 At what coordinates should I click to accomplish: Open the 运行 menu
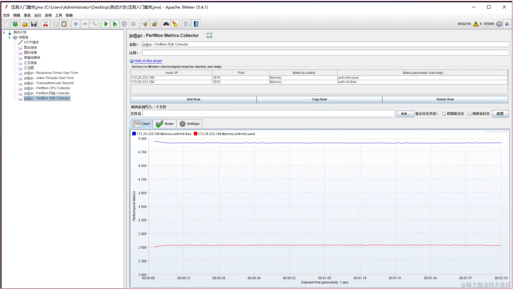tap(38, 15)
